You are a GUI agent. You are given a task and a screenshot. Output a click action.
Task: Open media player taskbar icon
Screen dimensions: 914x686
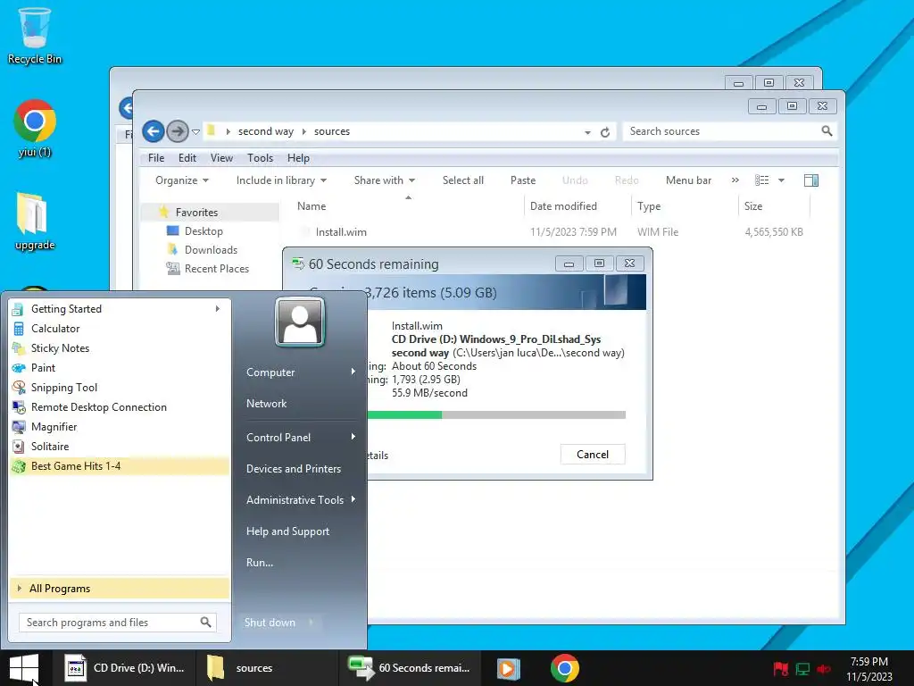508,668
